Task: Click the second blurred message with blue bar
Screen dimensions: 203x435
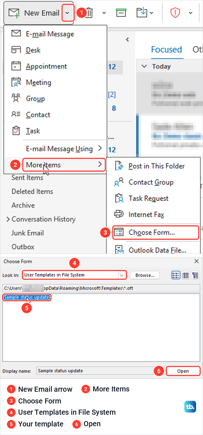Action: click(x=170, y=135)
